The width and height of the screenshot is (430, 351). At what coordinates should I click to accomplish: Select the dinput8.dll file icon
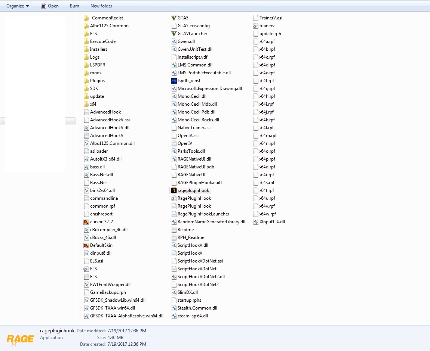coord(86,253)
